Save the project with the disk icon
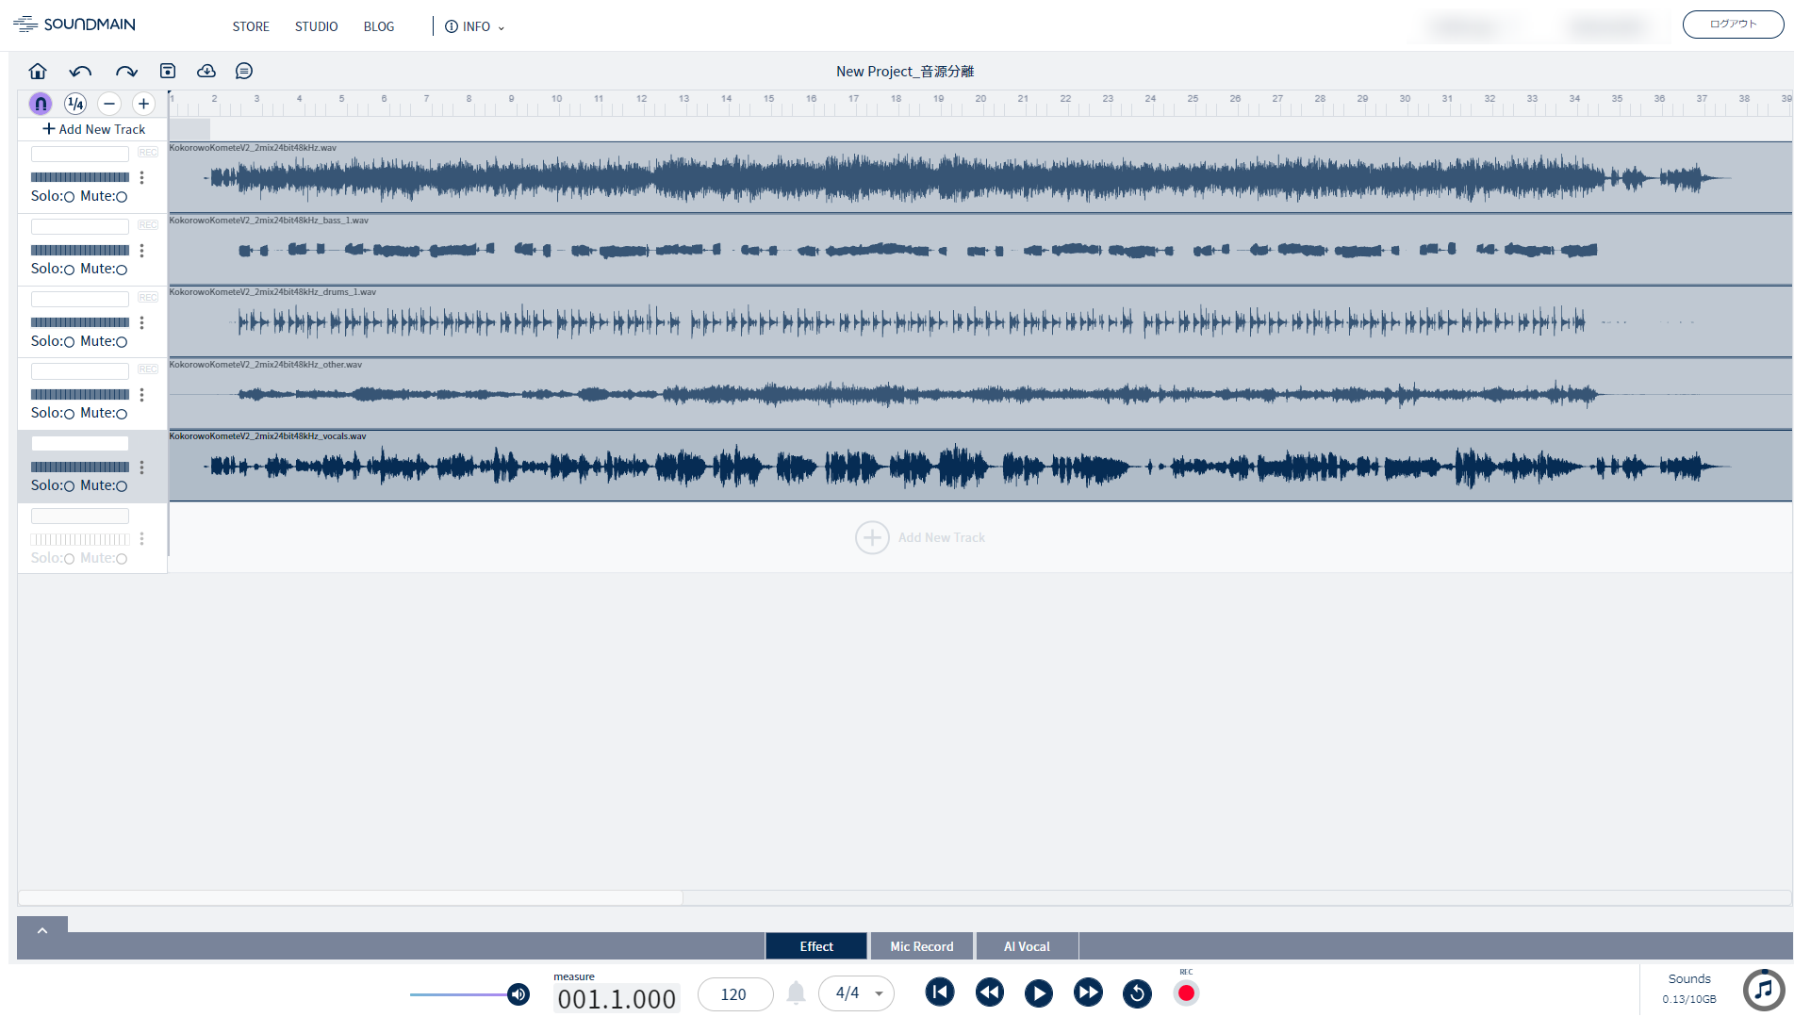1794x1017 pixels. coord(168,71)
